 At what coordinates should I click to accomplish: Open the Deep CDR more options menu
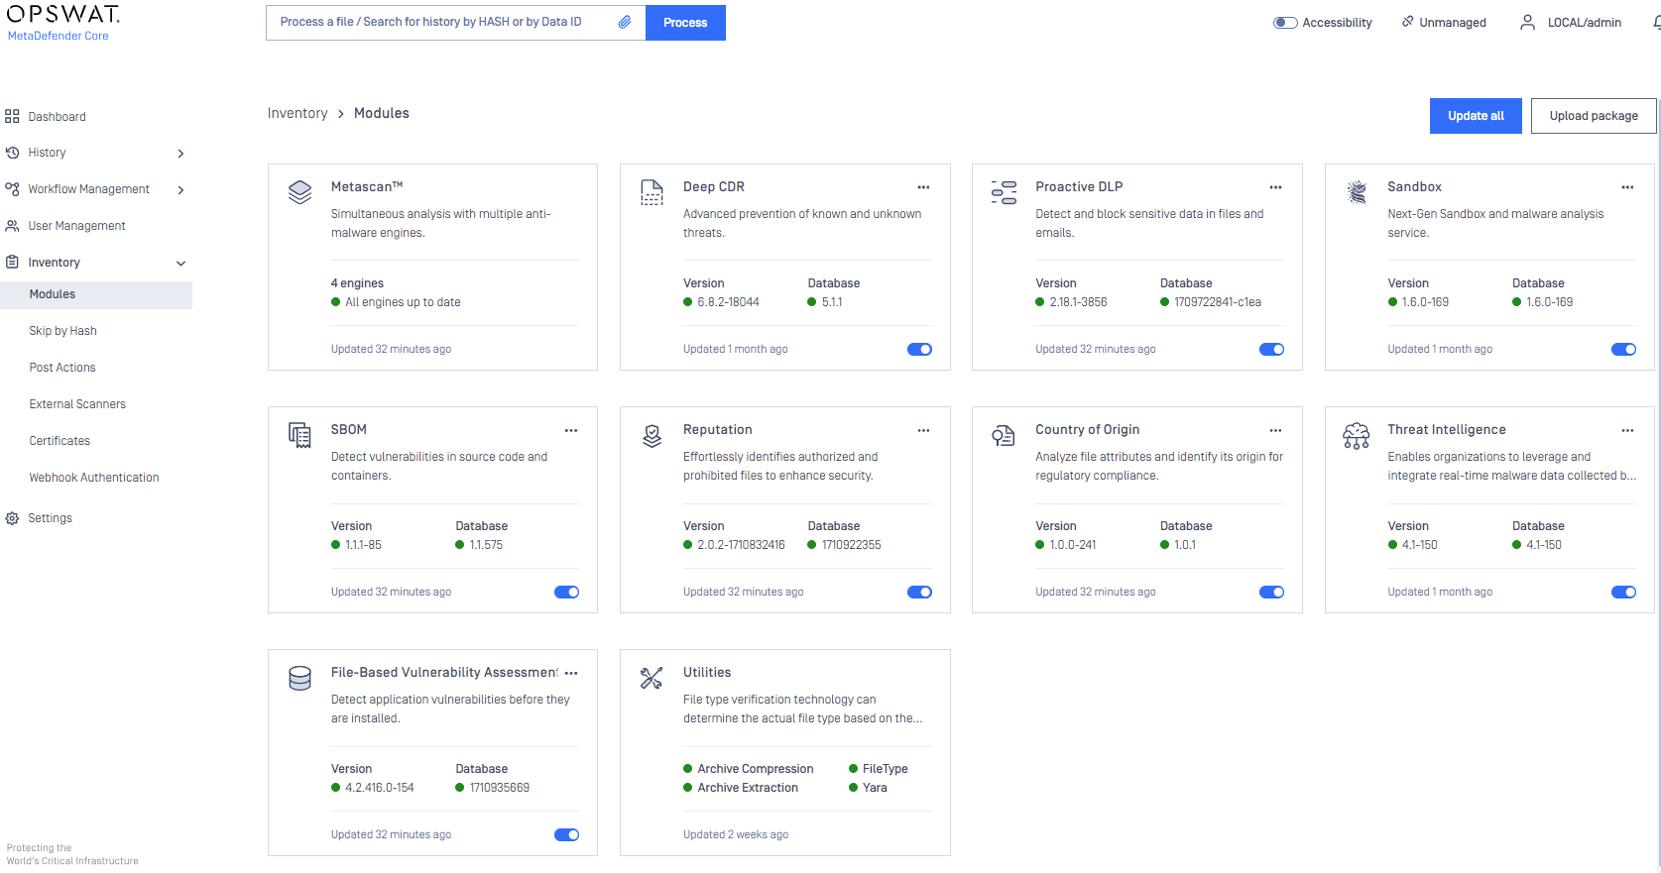(923, 187)
